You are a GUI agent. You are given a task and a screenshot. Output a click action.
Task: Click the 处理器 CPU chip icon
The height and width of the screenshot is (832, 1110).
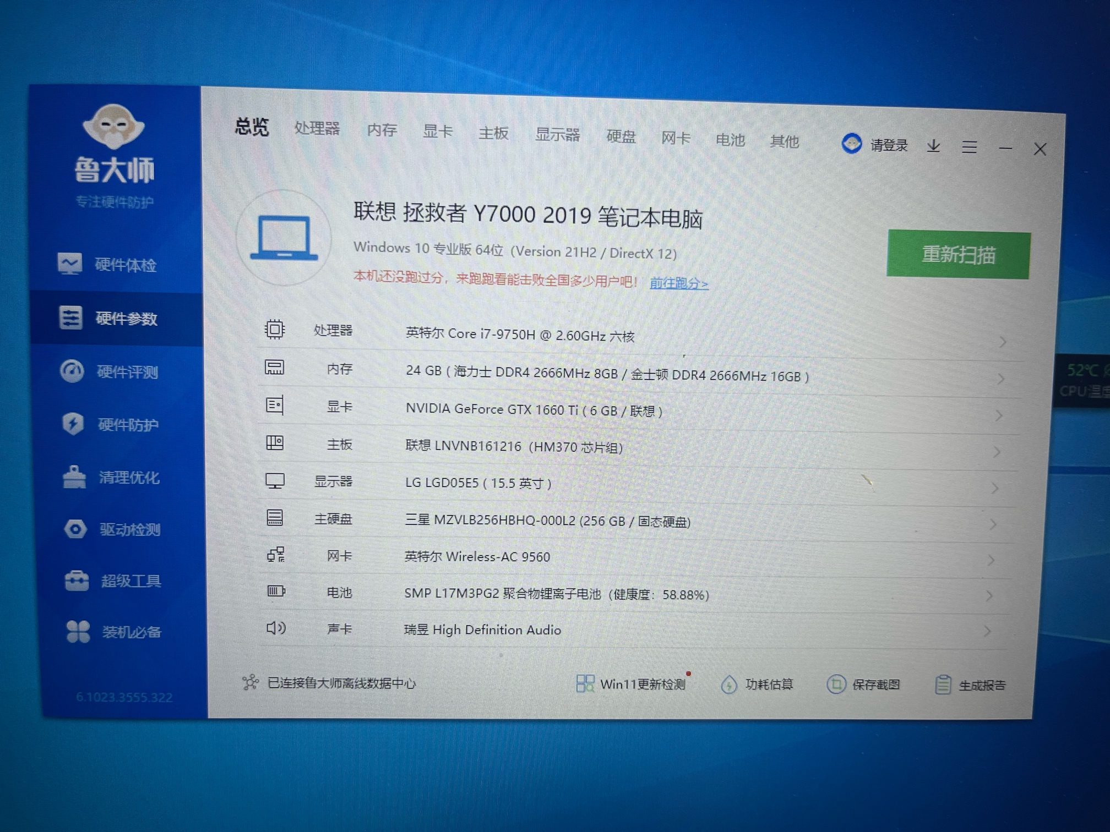pos(274,329)
